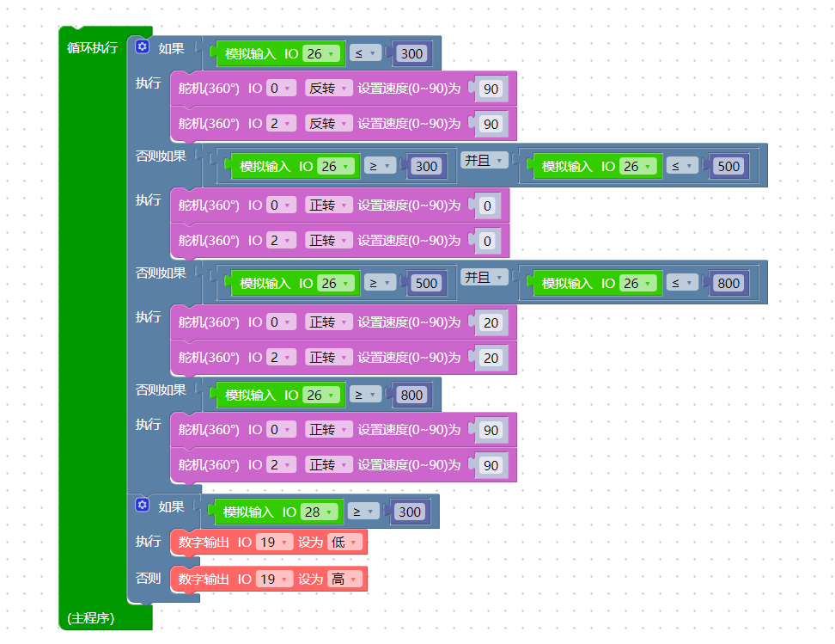Click 否则 label beside the 设为 高 output

pos(148,578)
